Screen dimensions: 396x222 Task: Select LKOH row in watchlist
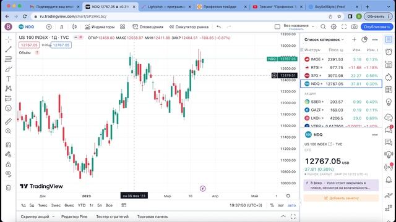[341, 118]
